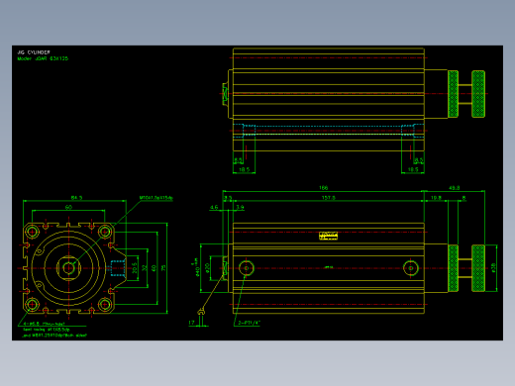Click the '84.5' width dimension
The height and width of the screenshot is (386, 515).
point(76,198)
